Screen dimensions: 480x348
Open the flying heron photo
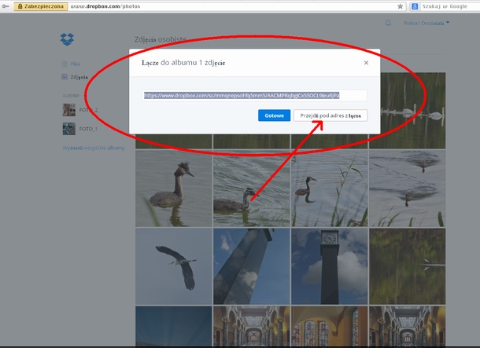(x=174, y=266)
